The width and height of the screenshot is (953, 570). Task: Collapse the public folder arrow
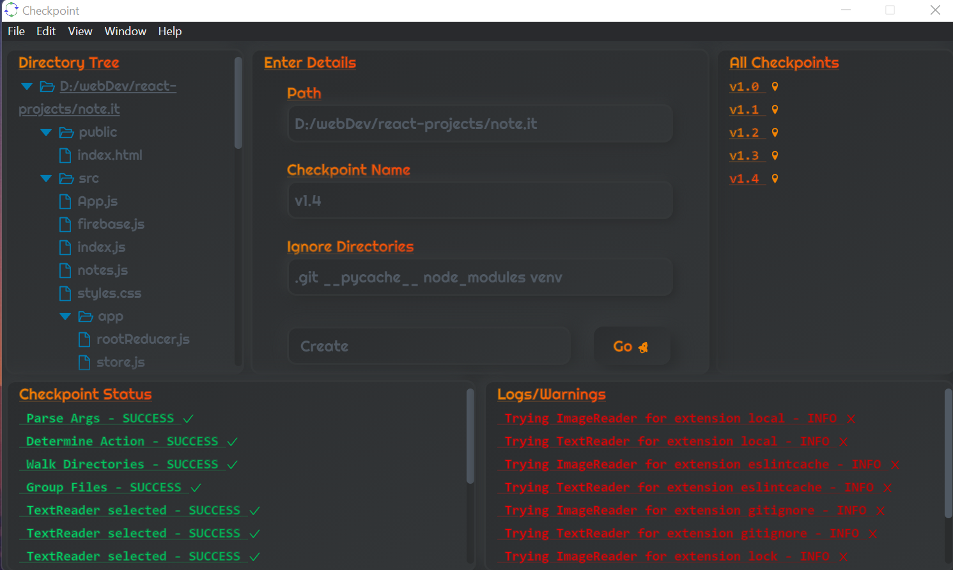click(x=46, y=132)
